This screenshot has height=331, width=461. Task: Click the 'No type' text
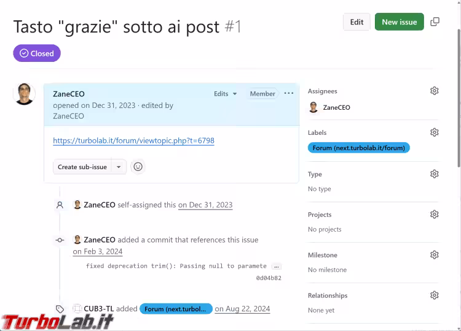(319, 189)
